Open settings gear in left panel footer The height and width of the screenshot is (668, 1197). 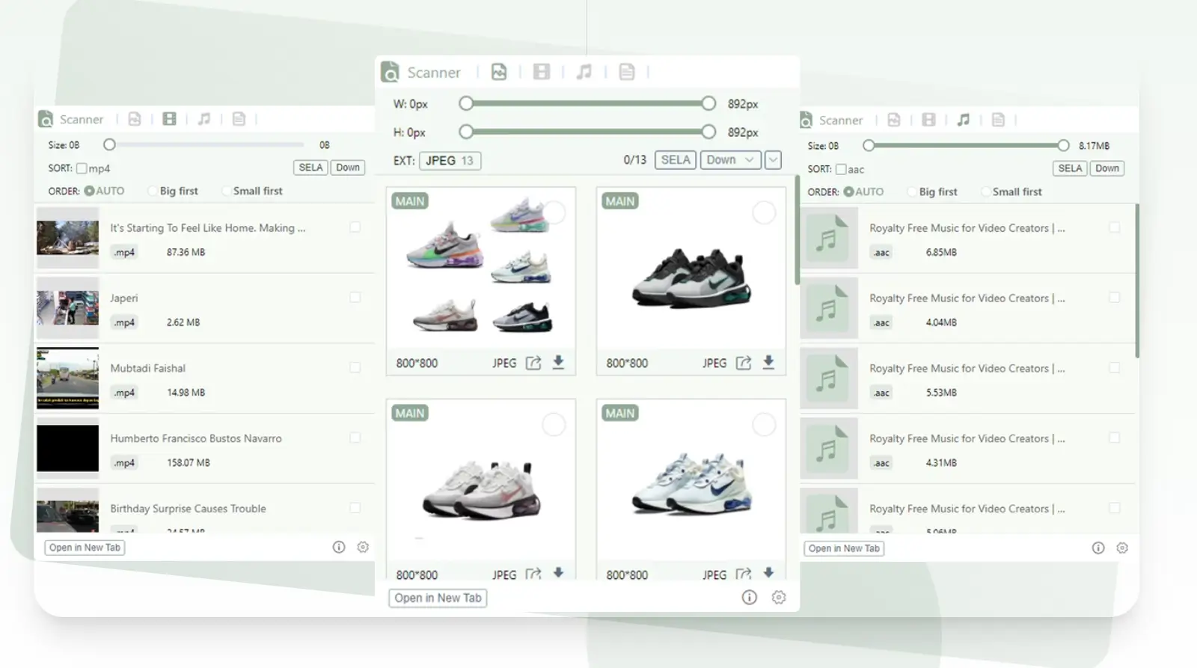click(x=363, y=547)
